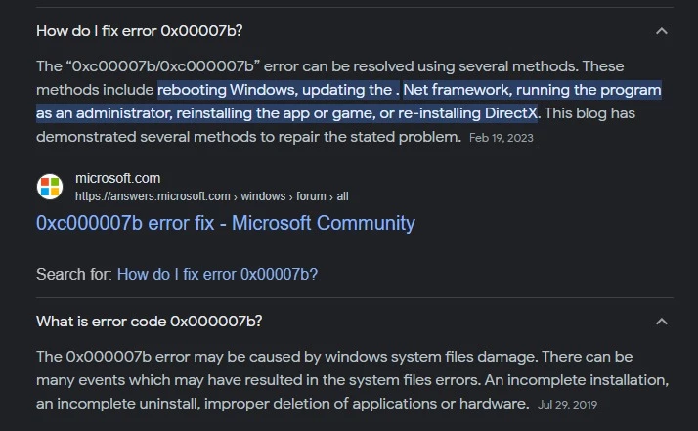Click the "windows" breadcrumb segment
This screenshot has width=698, height=431.
point(263,196)
